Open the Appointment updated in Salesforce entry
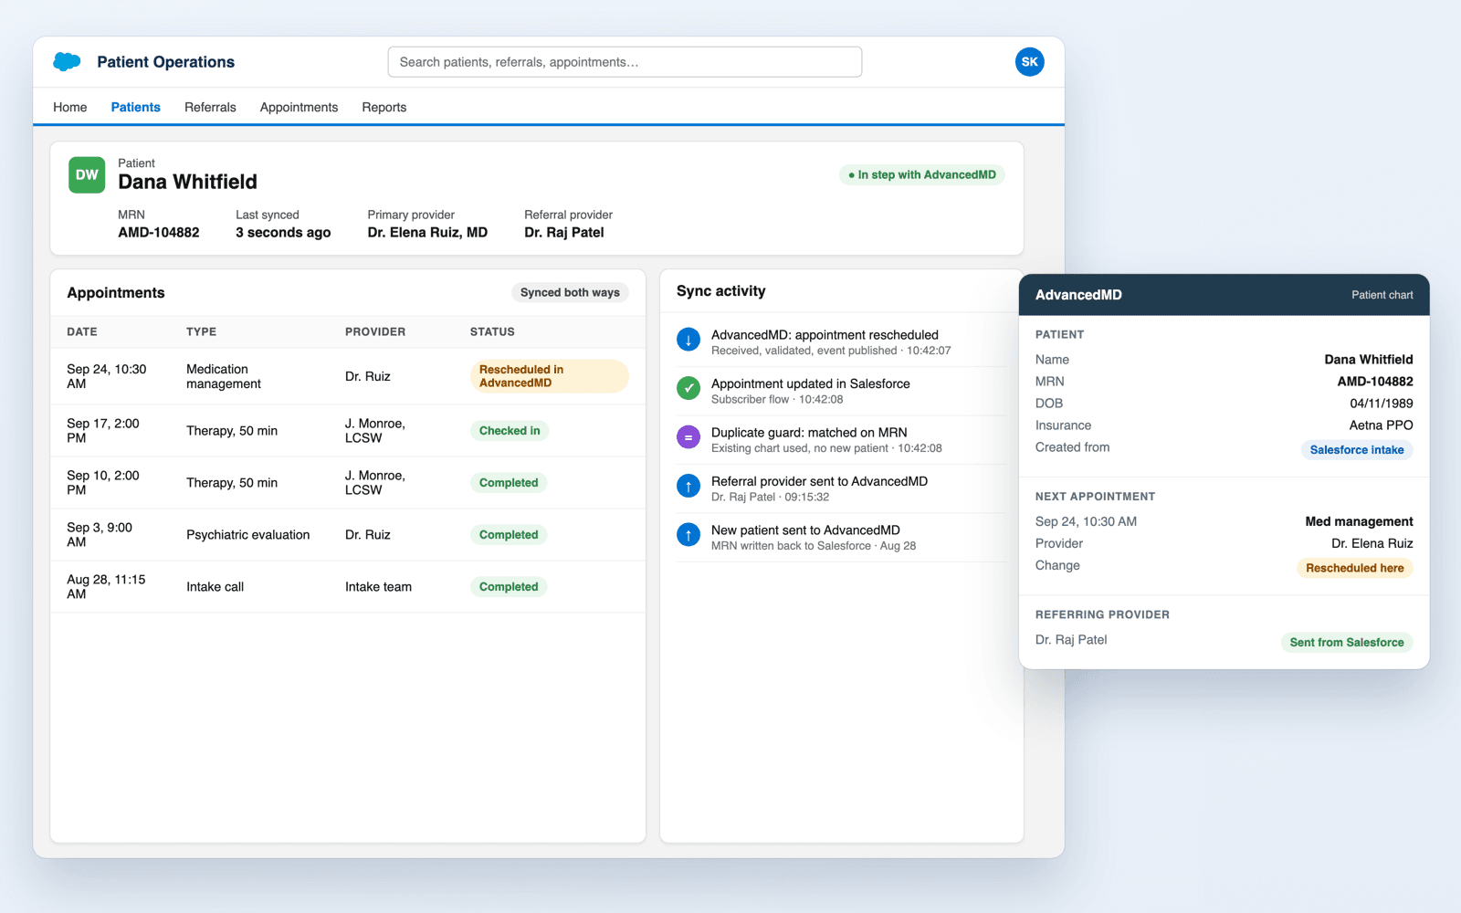The height and width of the screenshot is (913, 1461). 841,391
